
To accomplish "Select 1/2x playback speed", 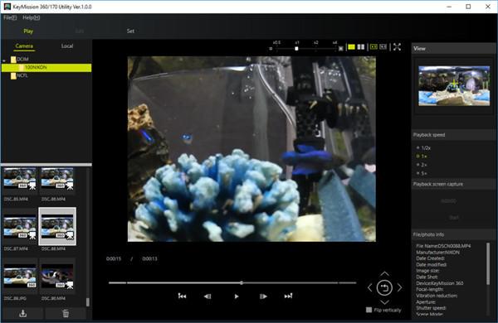I will point(423,147).
